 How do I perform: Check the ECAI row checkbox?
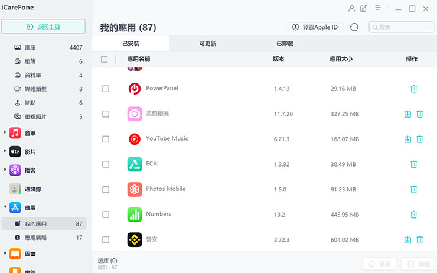[x=106, y=164]
